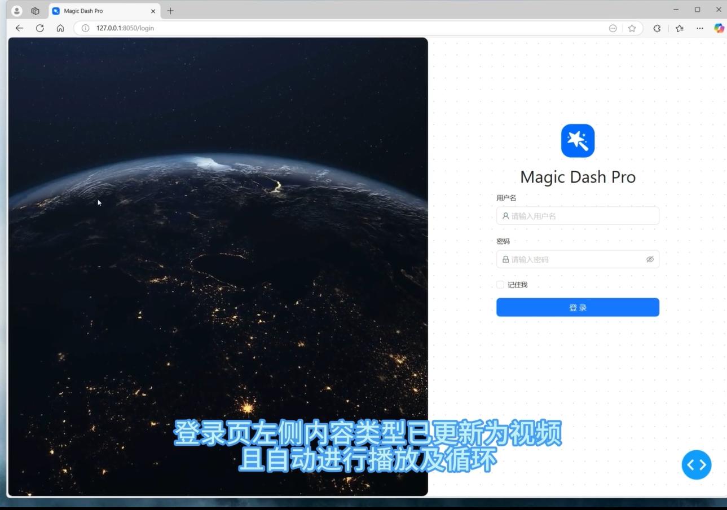
Task: Open a new browser tab
Action: pos(170,10)
